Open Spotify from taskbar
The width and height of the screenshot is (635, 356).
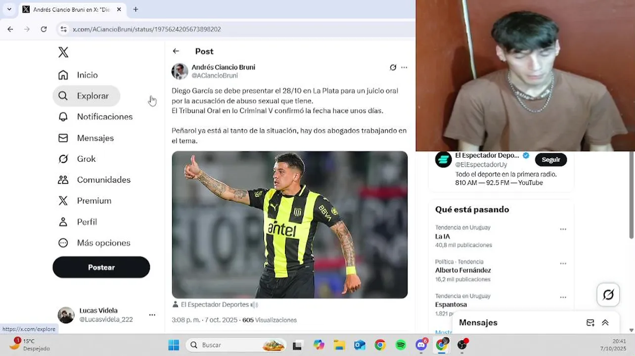(401, 345)
